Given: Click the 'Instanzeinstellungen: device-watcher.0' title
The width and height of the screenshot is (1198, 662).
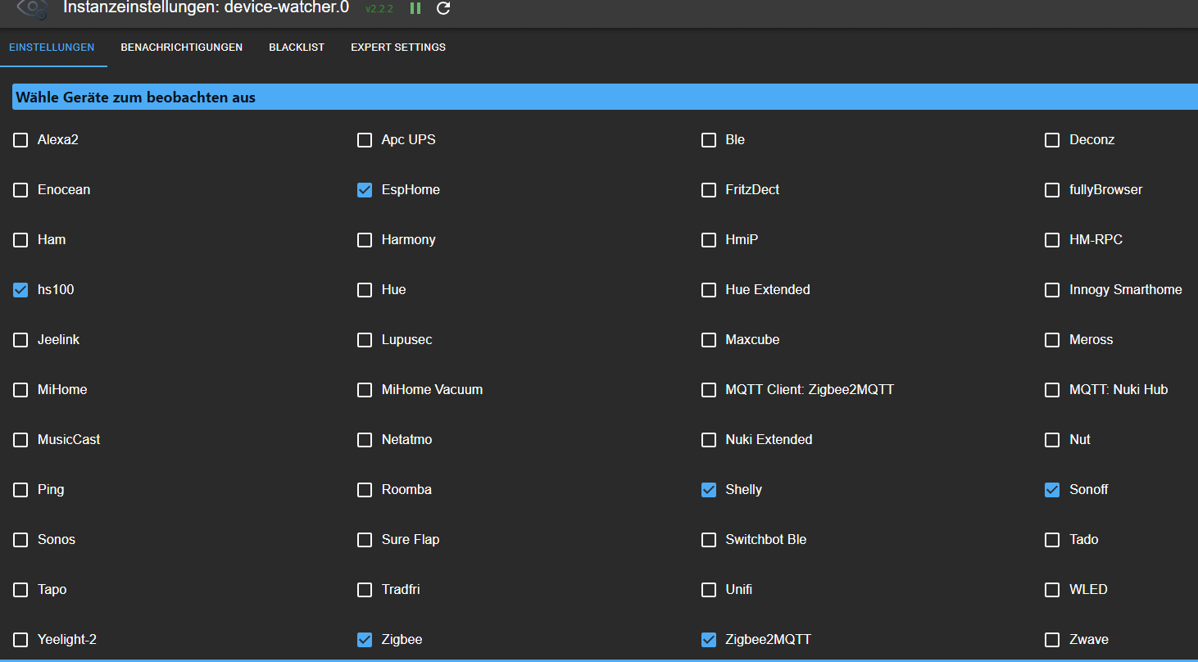Looking at the screenshot, I should pos(206,8).
